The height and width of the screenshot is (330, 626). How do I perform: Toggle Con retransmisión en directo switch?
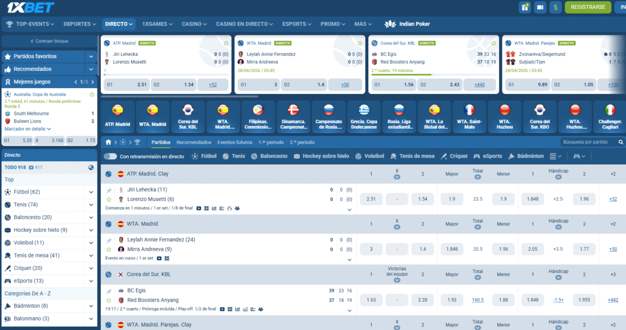click(x=110, y=156)
